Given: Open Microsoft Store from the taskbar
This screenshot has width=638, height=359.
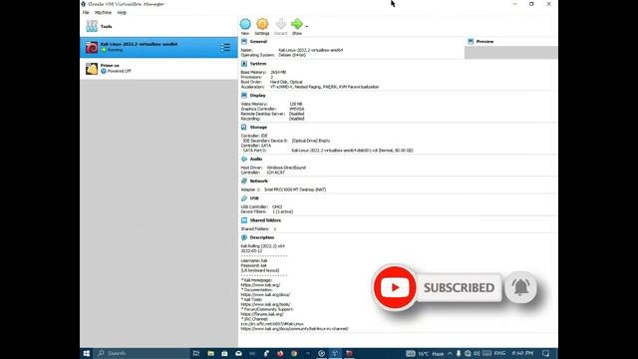Looking at the screenshot, I should (224, 353).
